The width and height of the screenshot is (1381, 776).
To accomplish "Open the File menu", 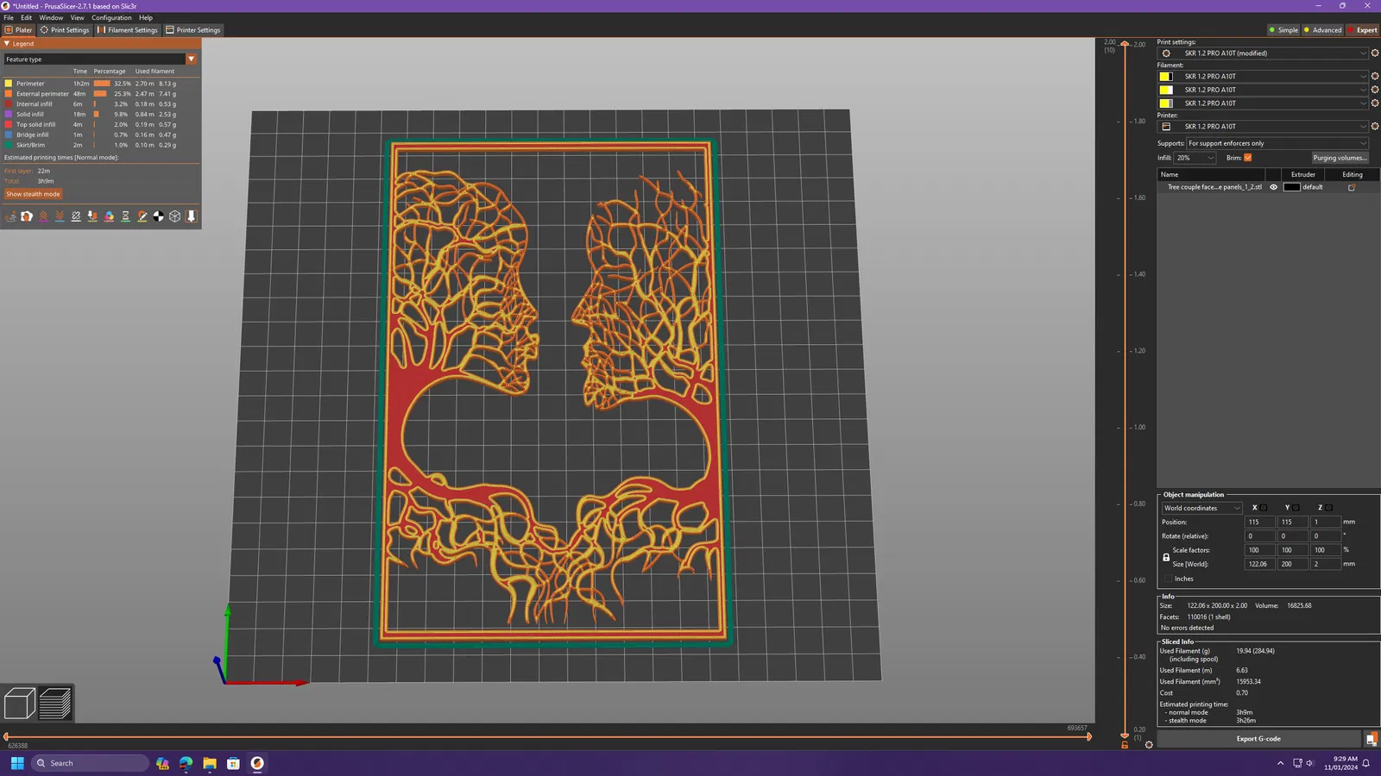I will [x=9, y=17].
